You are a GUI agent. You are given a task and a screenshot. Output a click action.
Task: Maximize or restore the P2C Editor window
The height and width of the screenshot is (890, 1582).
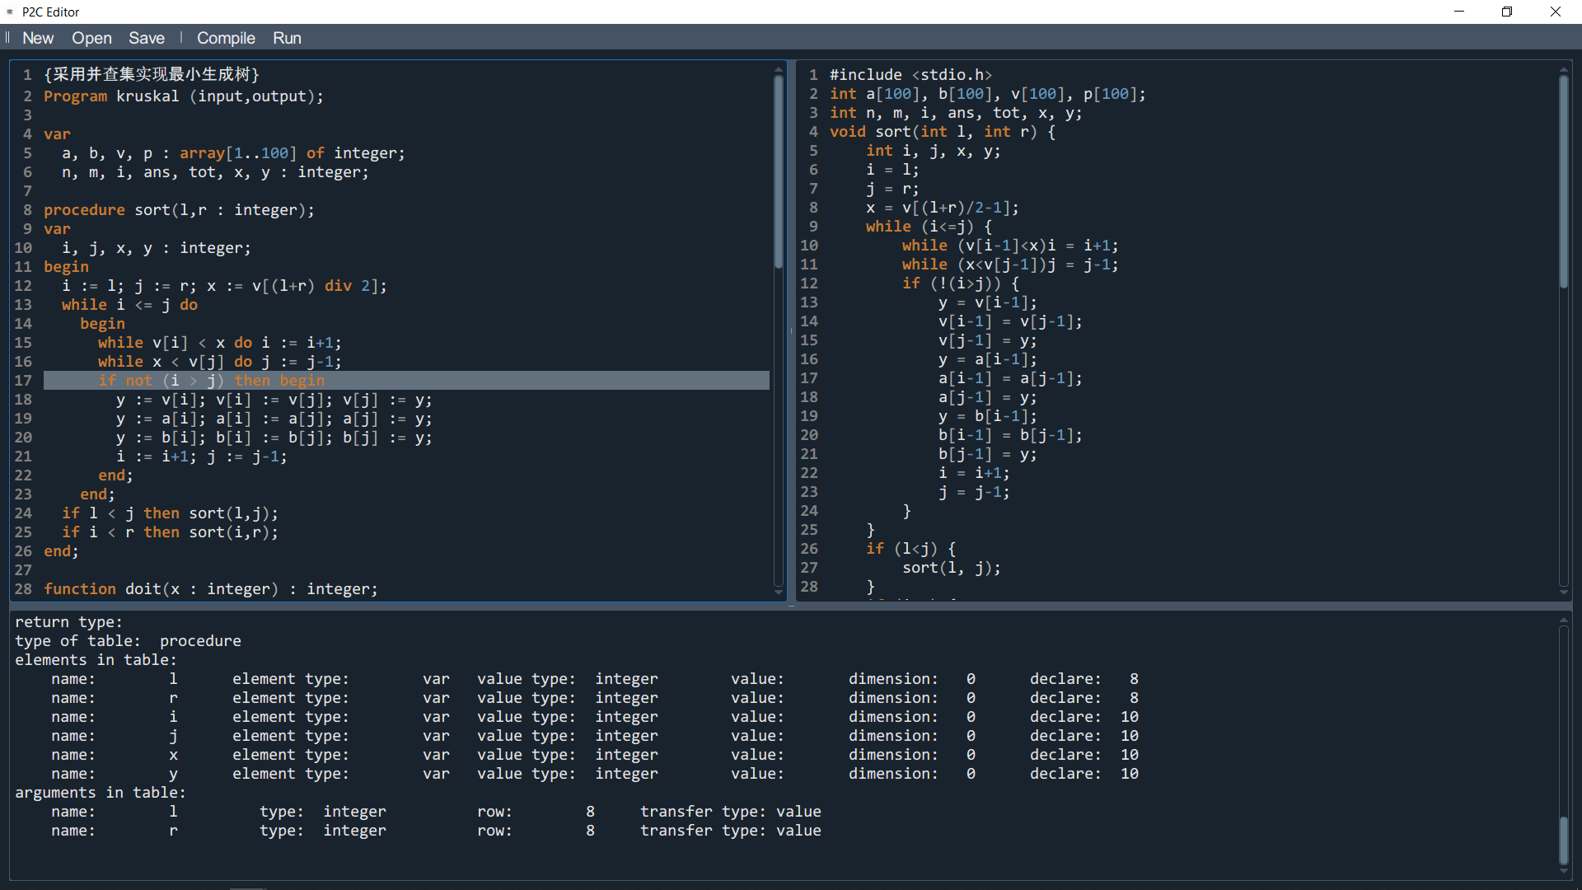[x=1507, y=12]
